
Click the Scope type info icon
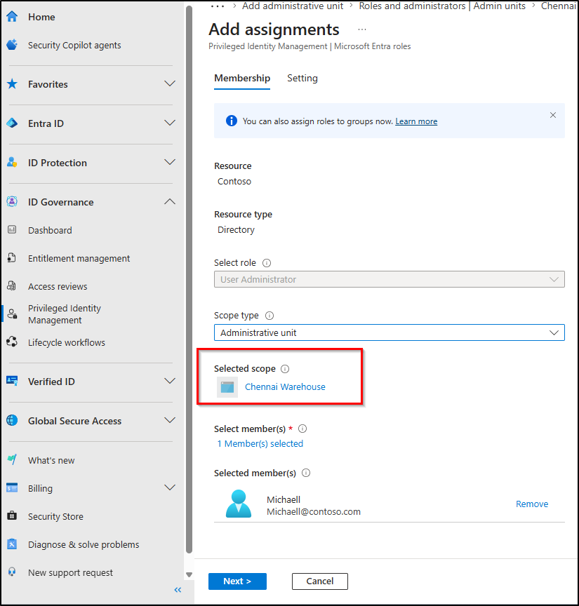pos(269,316)
